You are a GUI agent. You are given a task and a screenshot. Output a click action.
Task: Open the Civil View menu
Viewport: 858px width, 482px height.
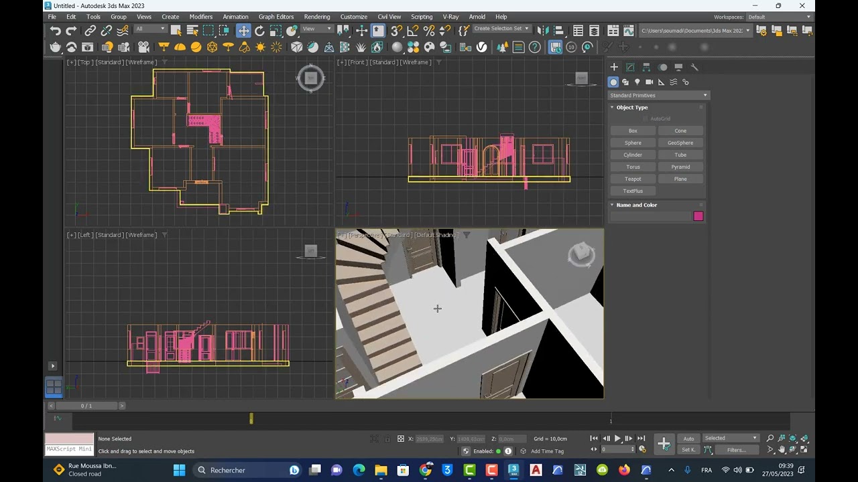(389, 17)
